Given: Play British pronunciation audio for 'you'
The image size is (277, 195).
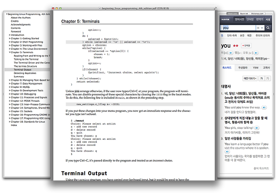Looking at the screenshot, I should pos(256,53).
